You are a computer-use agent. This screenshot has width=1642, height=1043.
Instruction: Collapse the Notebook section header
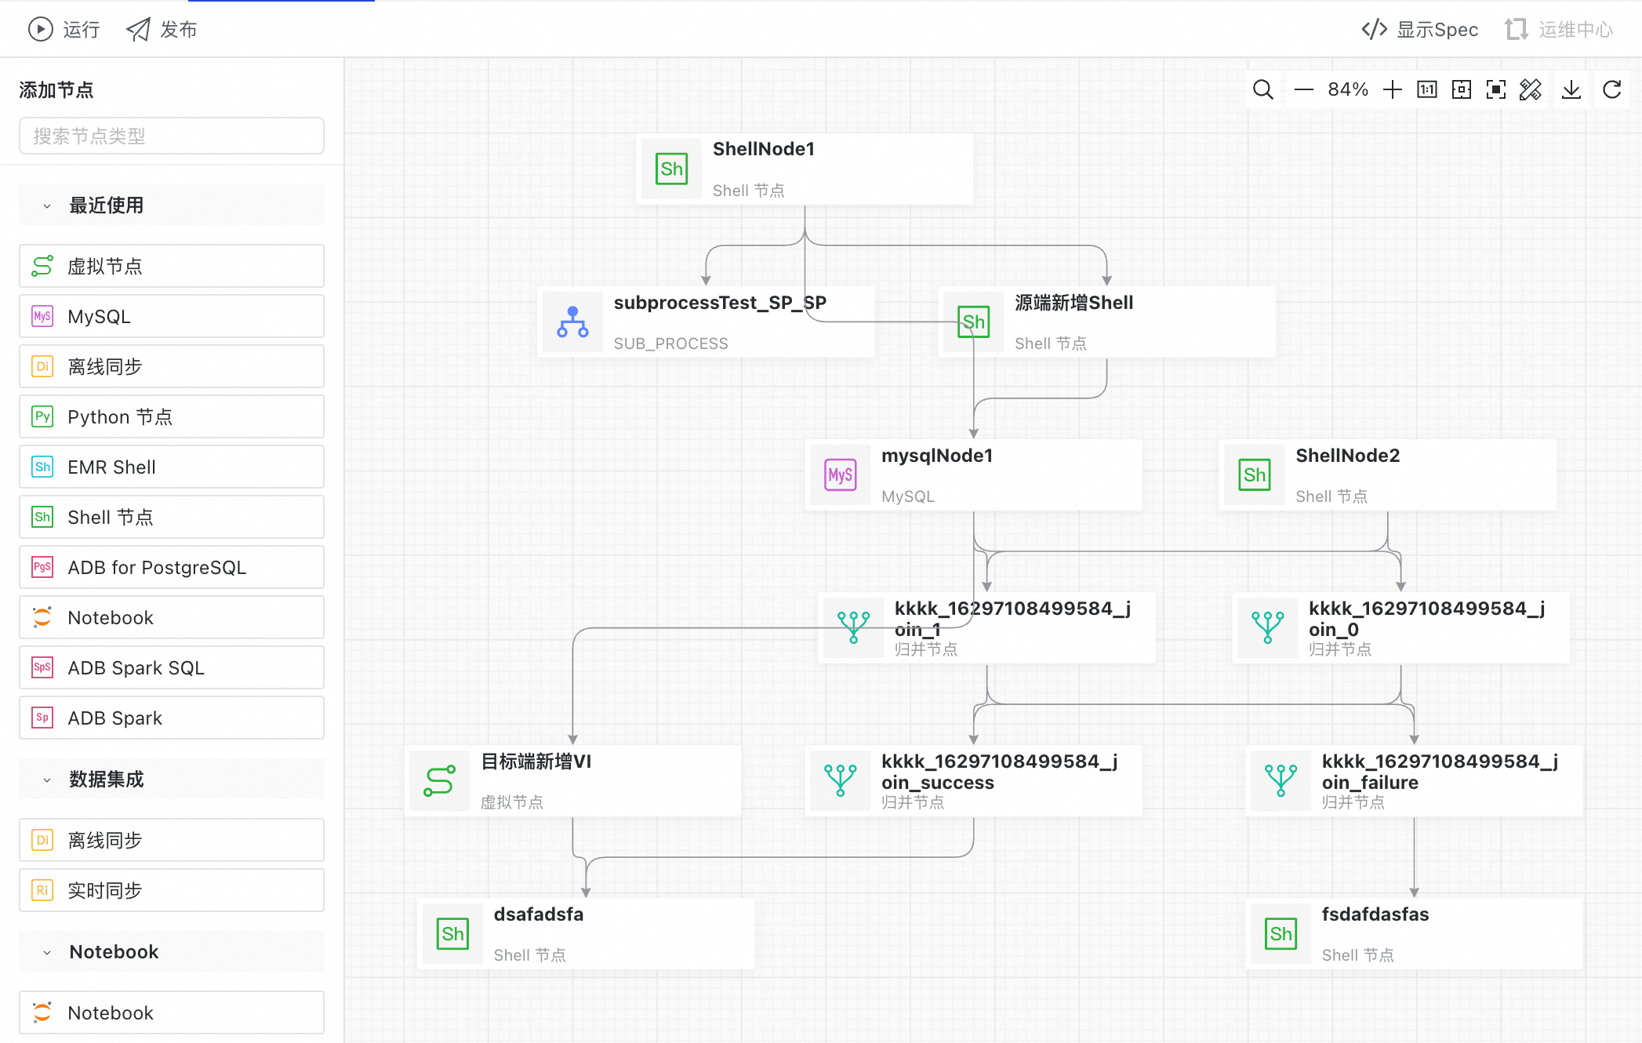47,953
